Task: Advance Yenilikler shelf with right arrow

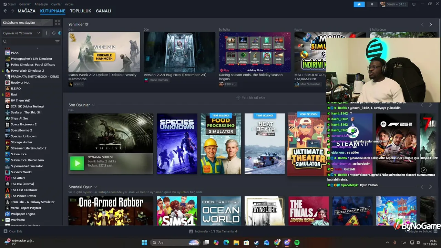Action: [430, 24]
